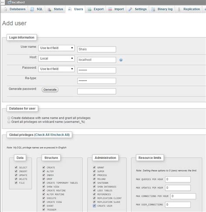
Task: Click the Binary log tab icon
Action: pos(153,10)
